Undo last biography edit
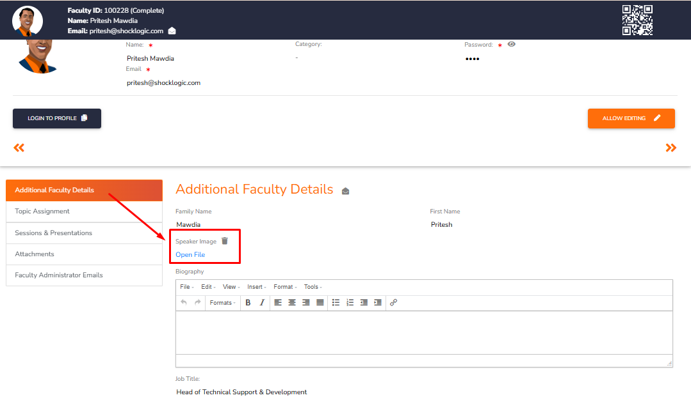 (x=184, y=302)
